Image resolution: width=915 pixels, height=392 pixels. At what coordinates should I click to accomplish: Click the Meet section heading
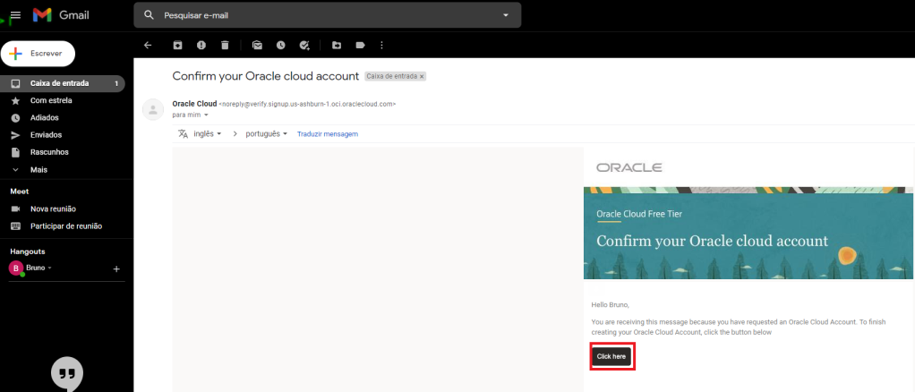coord(20,192)
